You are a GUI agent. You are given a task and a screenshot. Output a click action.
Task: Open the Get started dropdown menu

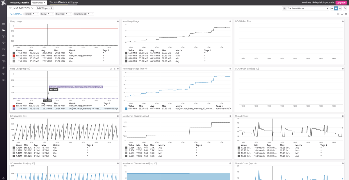39,2
